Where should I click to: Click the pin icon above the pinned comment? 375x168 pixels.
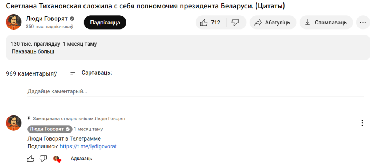point(29,119)
